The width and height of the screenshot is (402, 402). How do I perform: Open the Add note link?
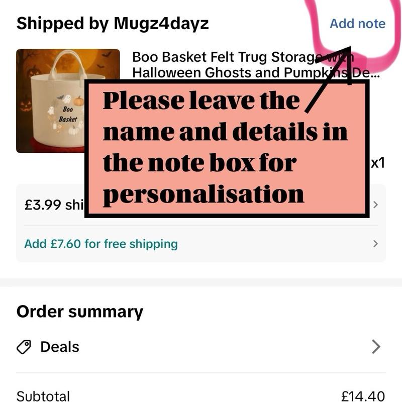click(357, 24)
